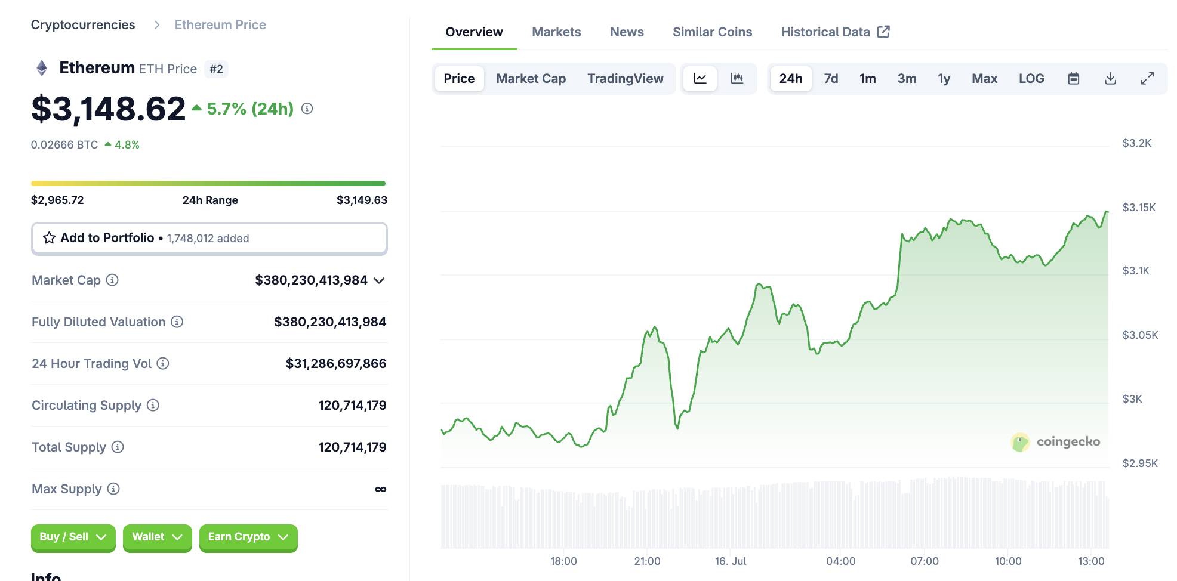Download chart data icon
Image resolution: width=1177 pixels, height=581 pixels.
[x=1110, y=78]
